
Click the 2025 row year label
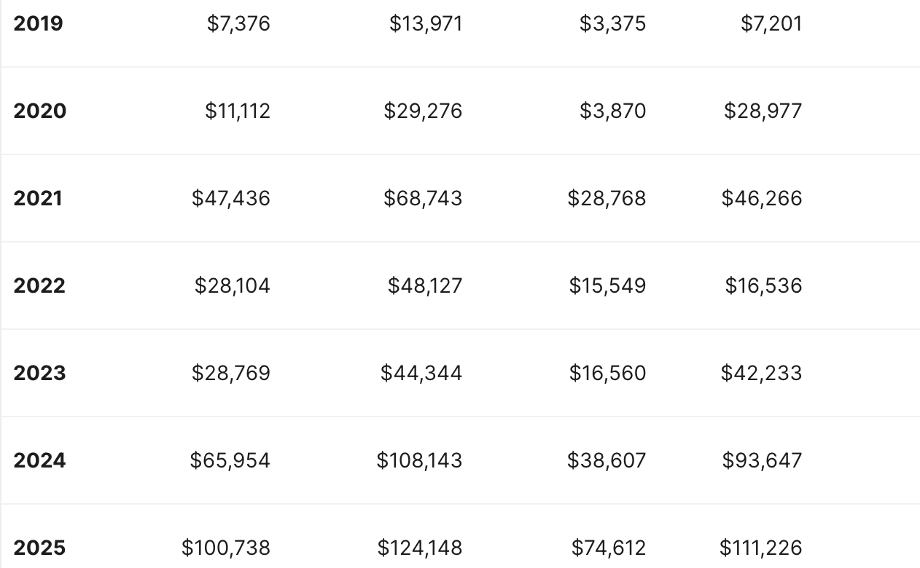(x=39, y=548)
